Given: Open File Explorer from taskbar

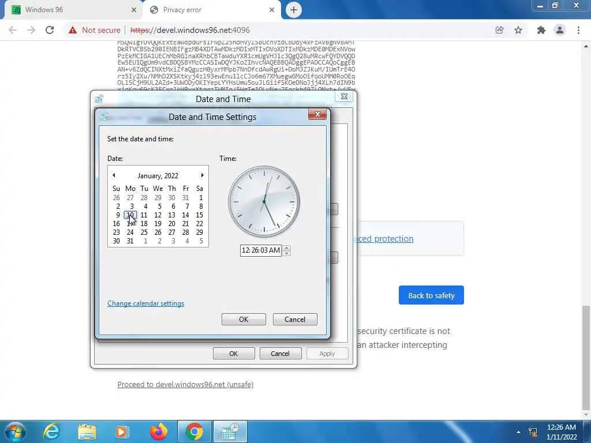Looking at the screenshot, I should 87,431.
